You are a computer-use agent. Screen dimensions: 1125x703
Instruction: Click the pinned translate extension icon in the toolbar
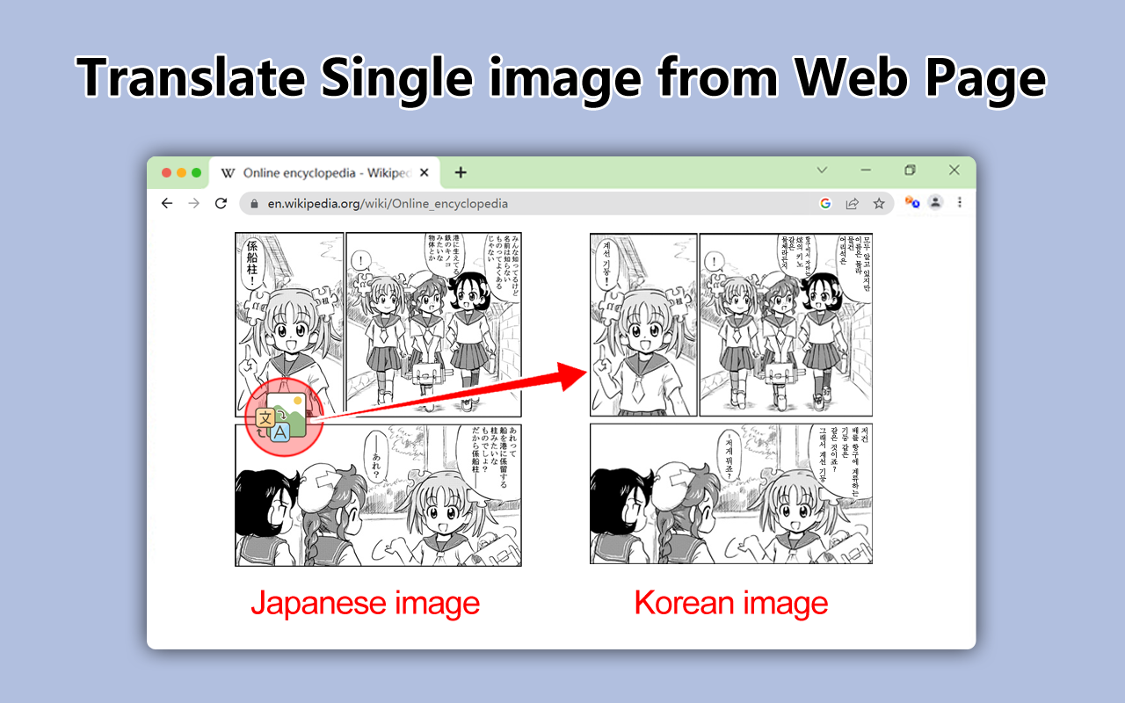(x=911, y=202)
